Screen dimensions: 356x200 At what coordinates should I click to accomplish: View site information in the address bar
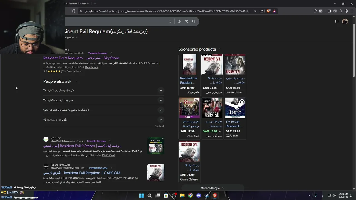point(81,11)
